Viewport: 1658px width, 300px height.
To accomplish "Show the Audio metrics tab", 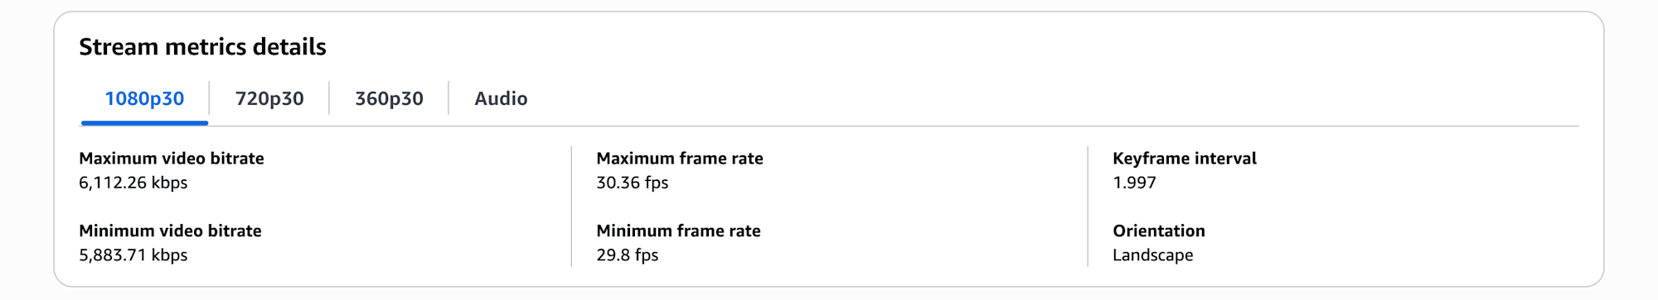I will 501,98.
